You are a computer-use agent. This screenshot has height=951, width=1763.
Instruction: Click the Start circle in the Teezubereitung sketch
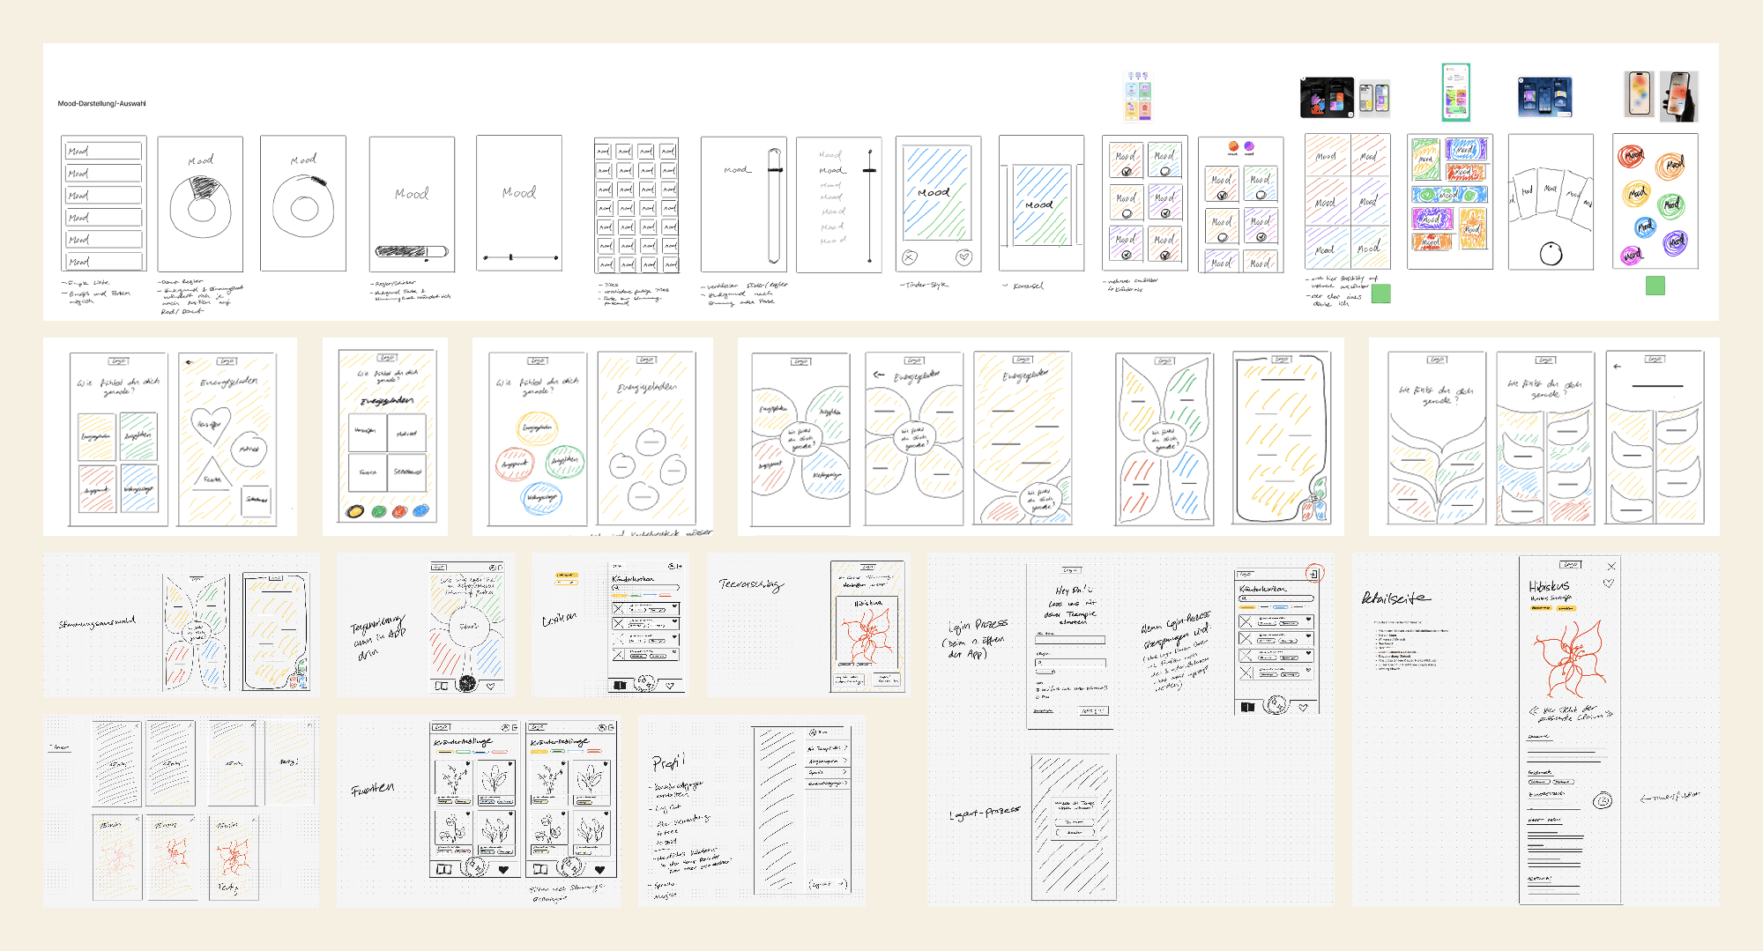pos(467,627)
